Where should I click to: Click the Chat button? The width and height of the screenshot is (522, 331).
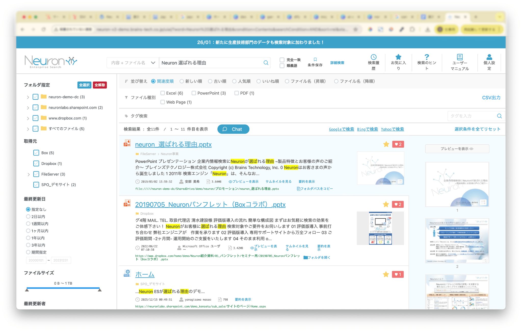(x=233, y=129)
